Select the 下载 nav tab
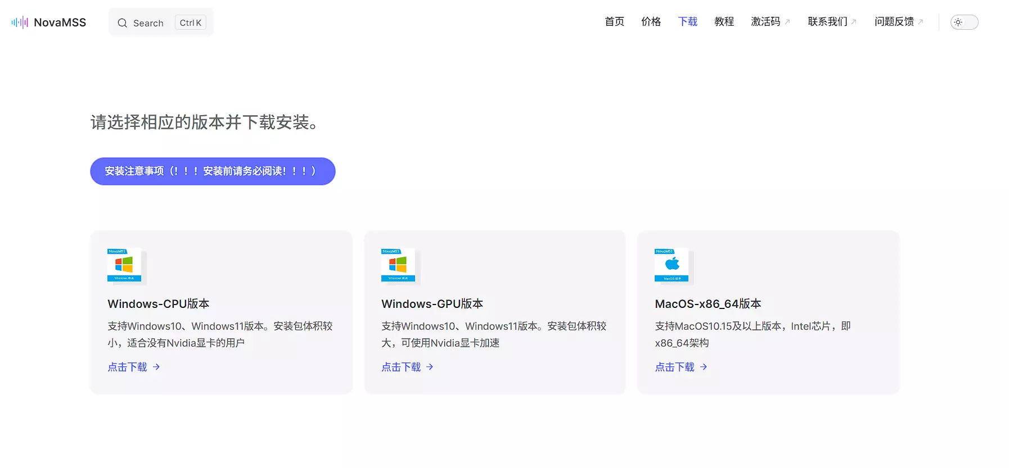The width and height of the screenshot is (1009, 468). click(687, 22)
